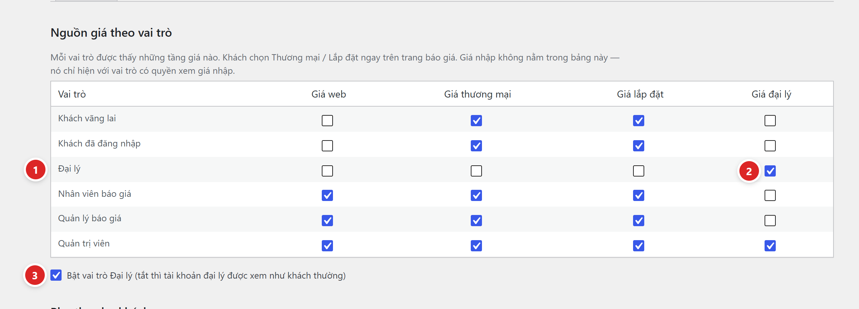Uncheck Giá web for Quản trị viên
This screenshot has height=309, width=859.
point(327,246)
